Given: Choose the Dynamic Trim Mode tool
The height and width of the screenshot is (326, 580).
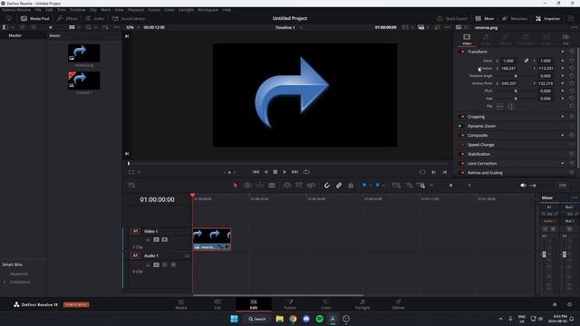Looking at the screenshot, I should click(x=260, y=185).
